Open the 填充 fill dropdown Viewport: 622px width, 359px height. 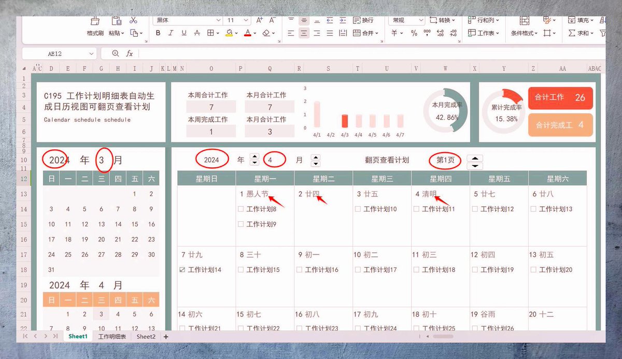click(x=581, y=20)
